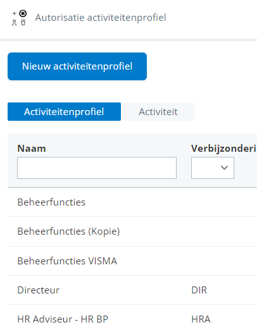Image resolution: width=257 pixels, height=332 pixels.
Task: Select the Directeur profile row
Action: point(132,290)
